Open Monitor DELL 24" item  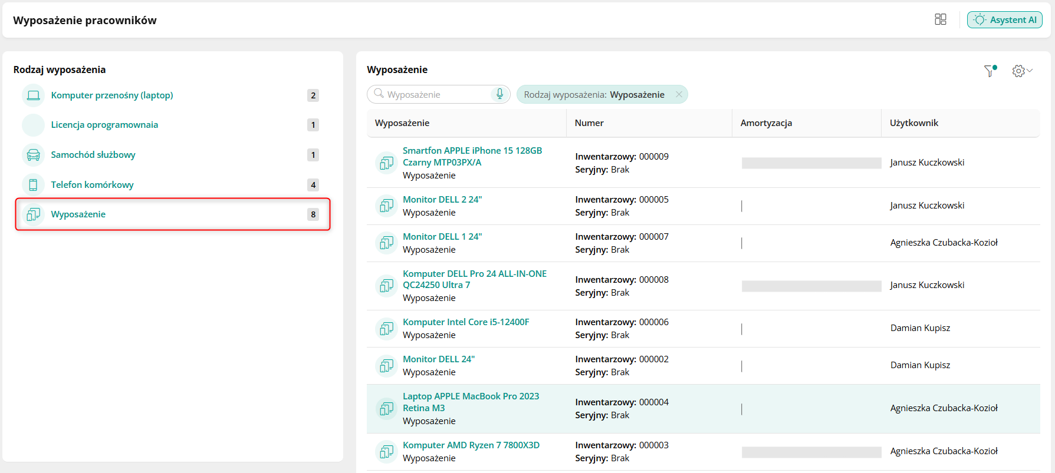[x=439, y=359]
